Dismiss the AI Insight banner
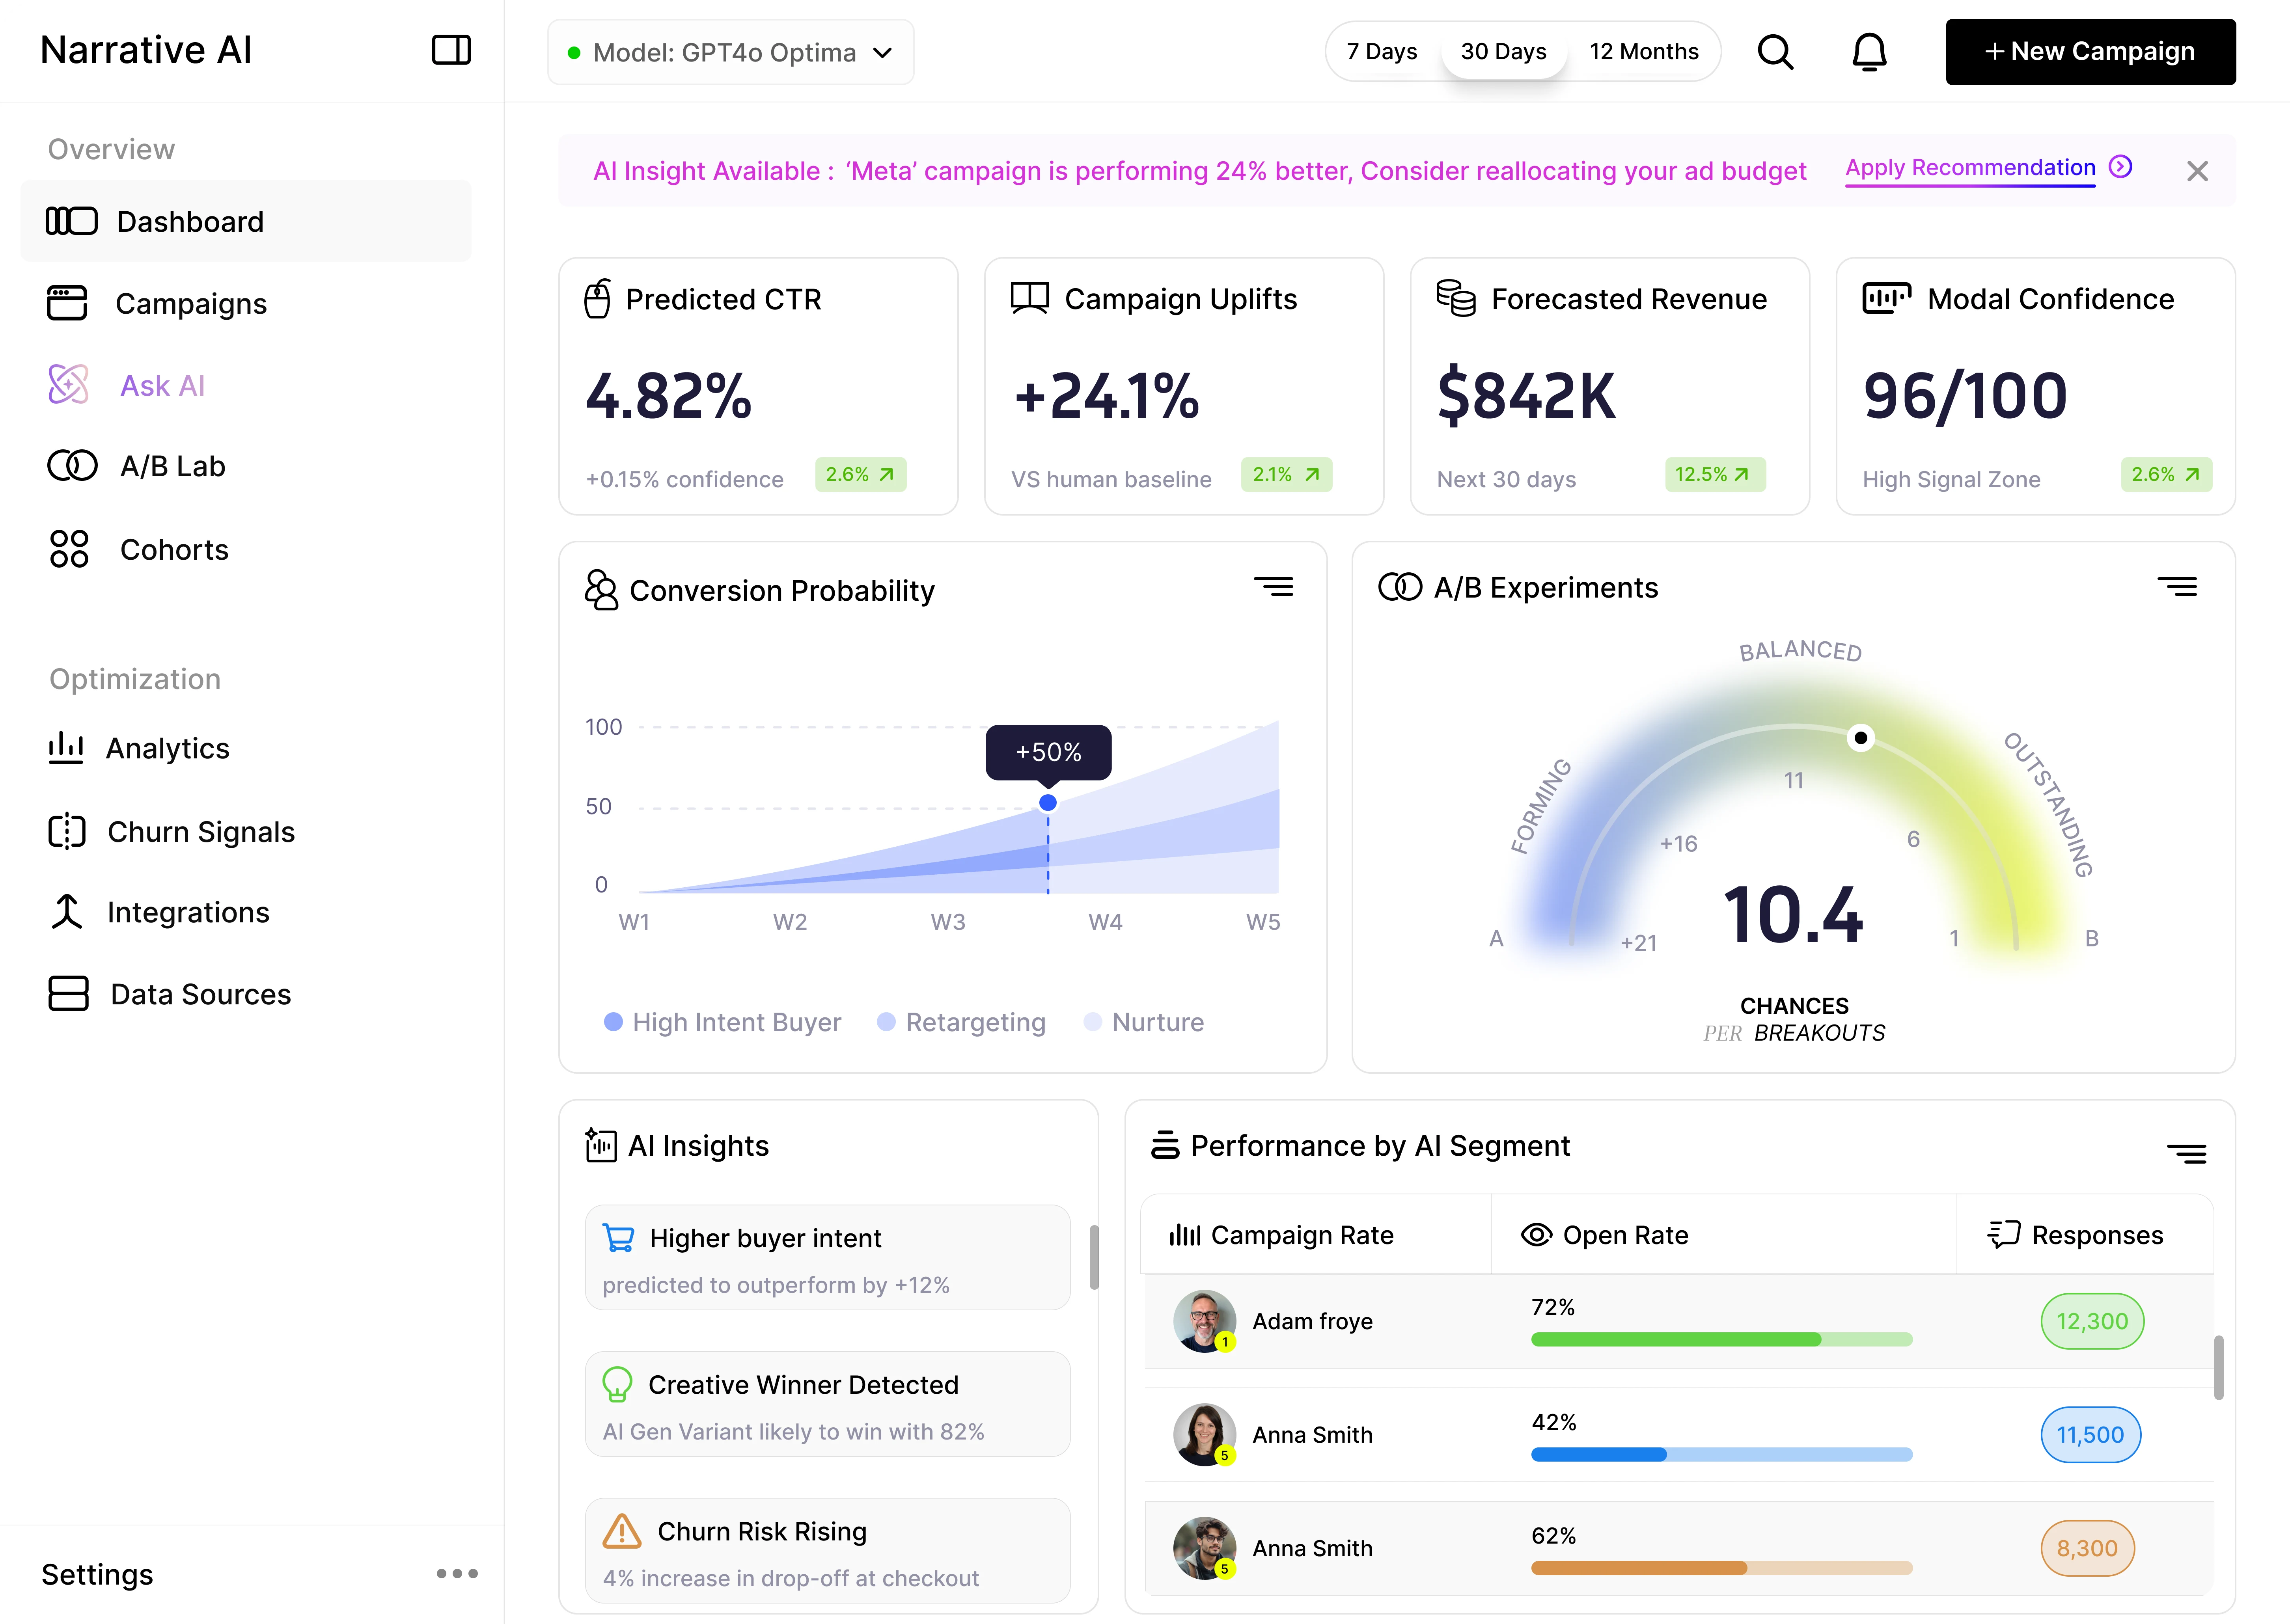 click(2197, 171)
